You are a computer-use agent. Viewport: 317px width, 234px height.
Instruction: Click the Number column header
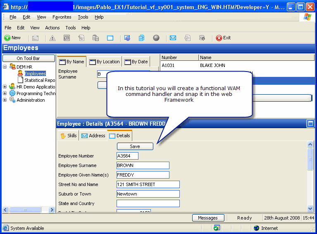(x=179, y=57)
